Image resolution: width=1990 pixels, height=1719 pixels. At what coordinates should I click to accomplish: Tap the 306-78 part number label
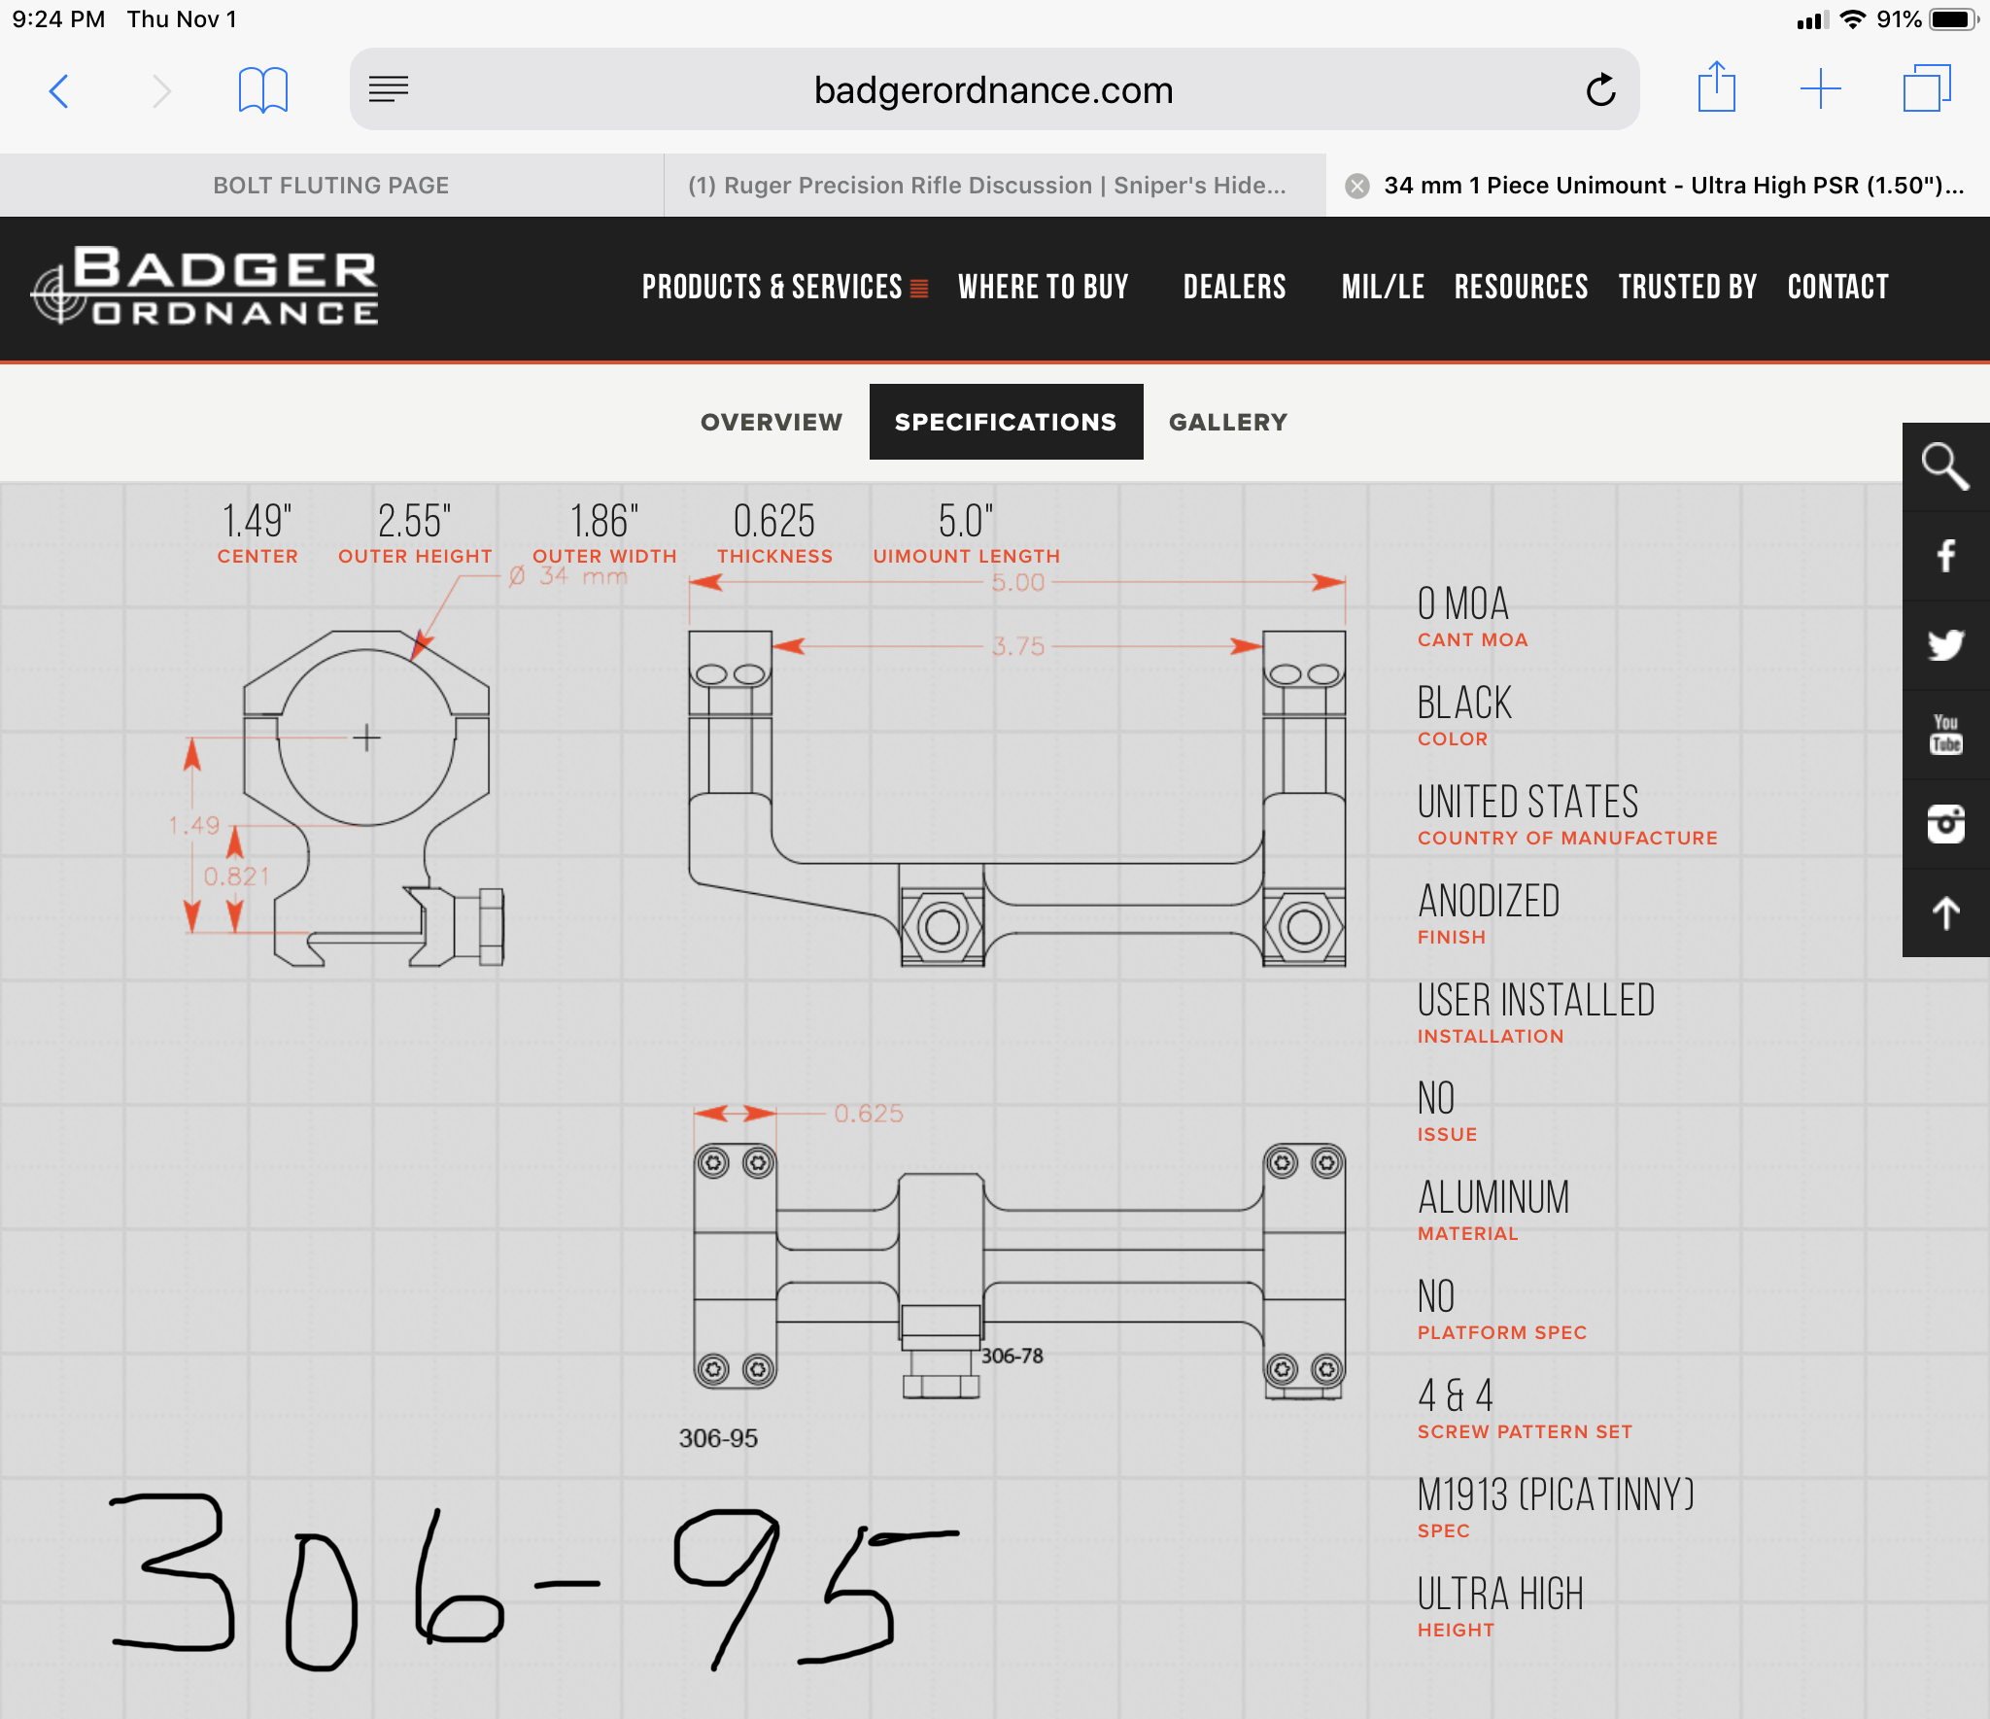tap(1012, 1356)
